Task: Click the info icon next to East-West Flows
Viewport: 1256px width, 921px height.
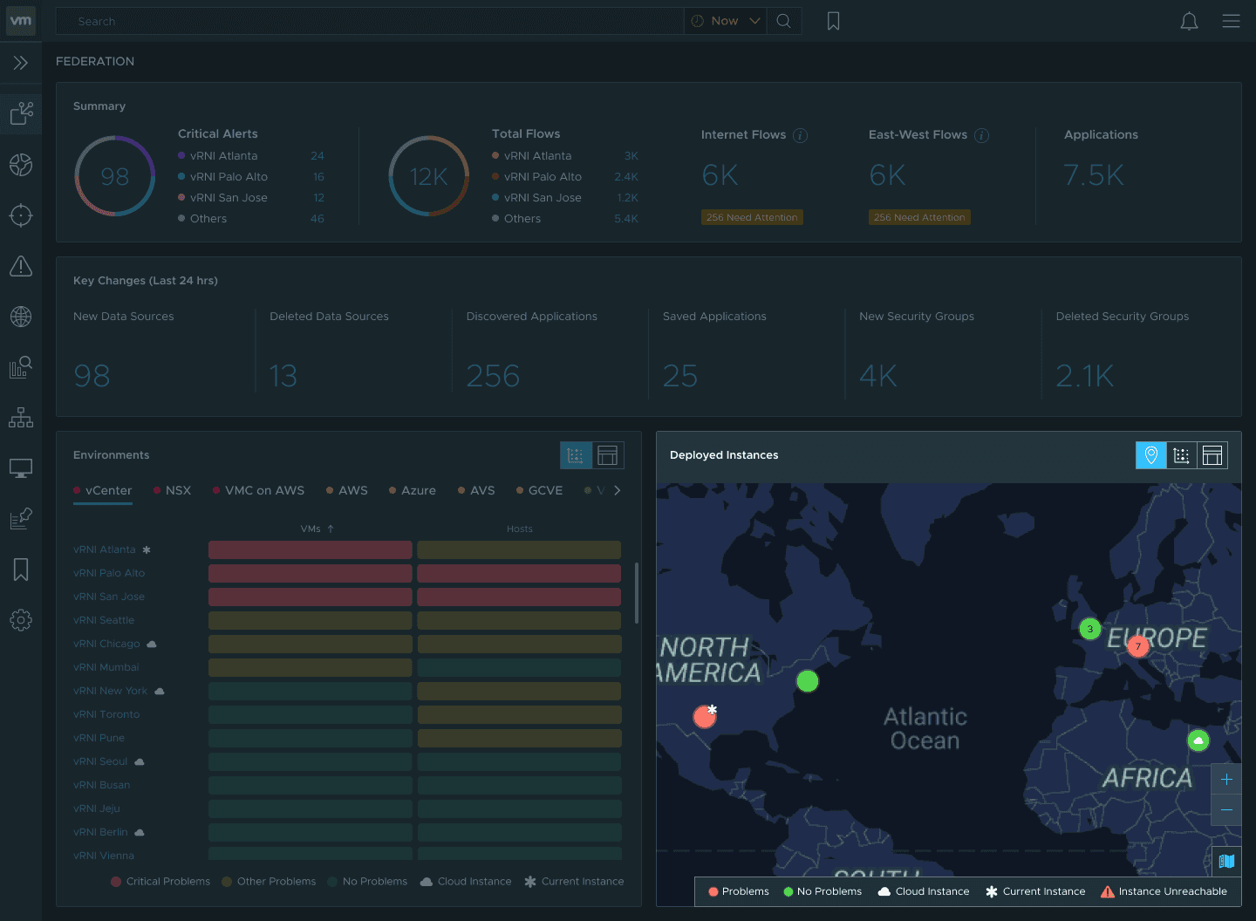Action: (981, 135)
